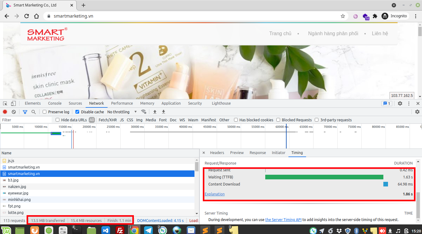422x234 pixels.
Task: Go to browser home page
Action: coord(36,16)
